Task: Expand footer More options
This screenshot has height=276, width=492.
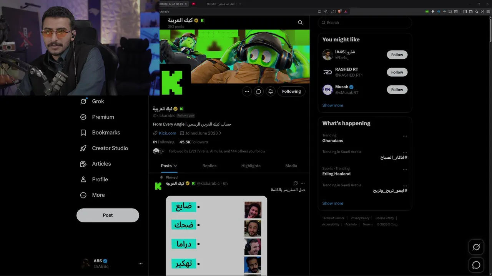Action: (x=367, y=225)
